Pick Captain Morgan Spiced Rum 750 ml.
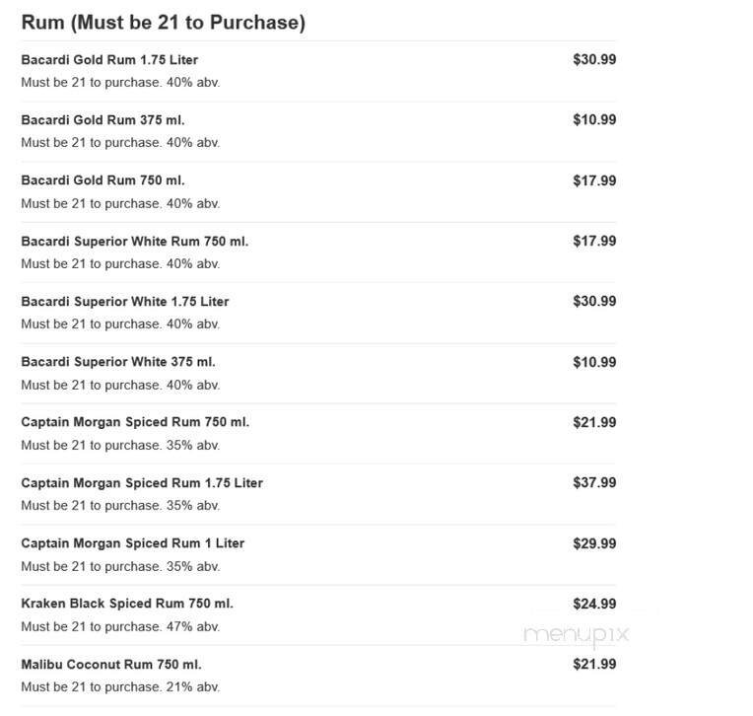This screenshot has width=753, height=716. click(135, 422)
